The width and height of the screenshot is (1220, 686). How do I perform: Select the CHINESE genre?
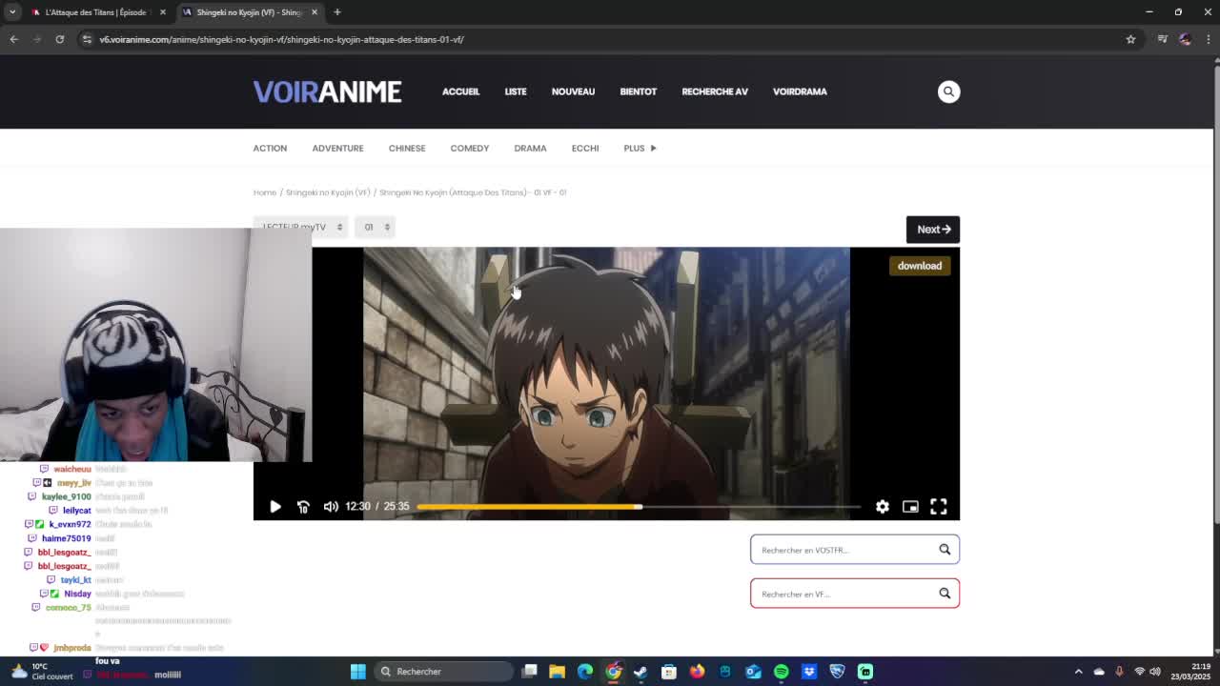[x=407, y=148]
